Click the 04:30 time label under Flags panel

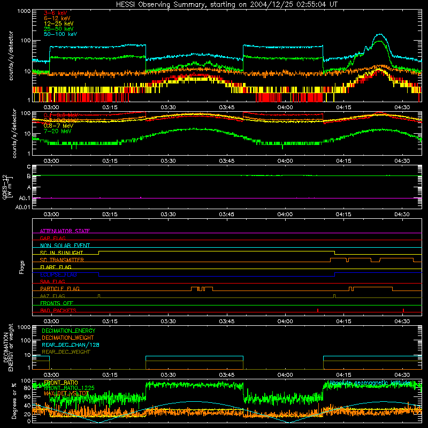402,322
